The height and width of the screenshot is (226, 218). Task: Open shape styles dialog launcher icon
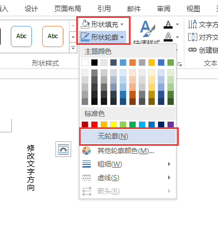click(x=179, y=64)
